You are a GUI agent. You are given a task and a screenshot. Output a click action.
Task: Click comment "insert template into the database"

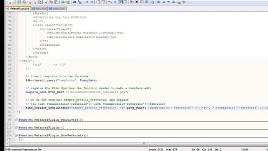pos(57,76)
